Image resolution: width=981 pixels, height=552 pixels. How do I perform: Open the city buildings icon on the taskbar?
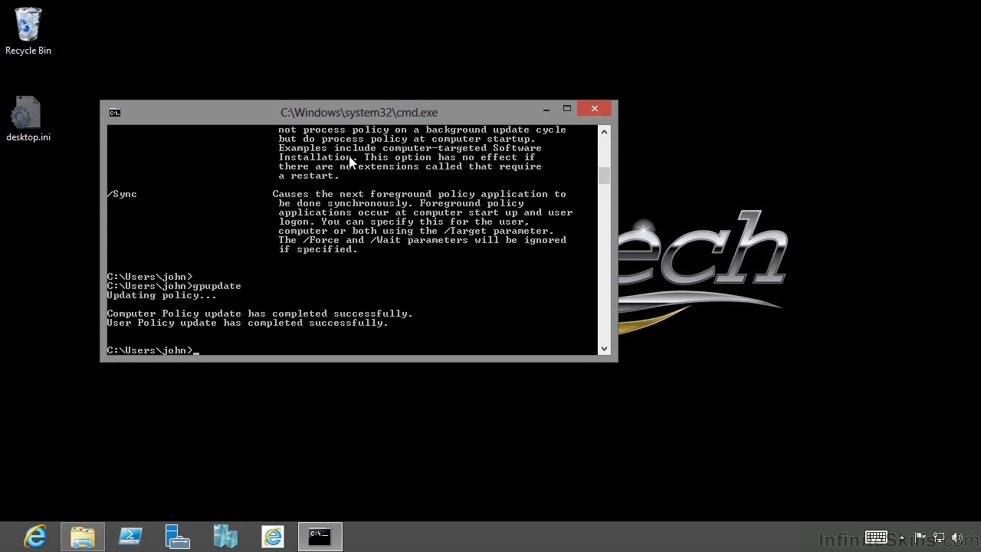point(225,537)
